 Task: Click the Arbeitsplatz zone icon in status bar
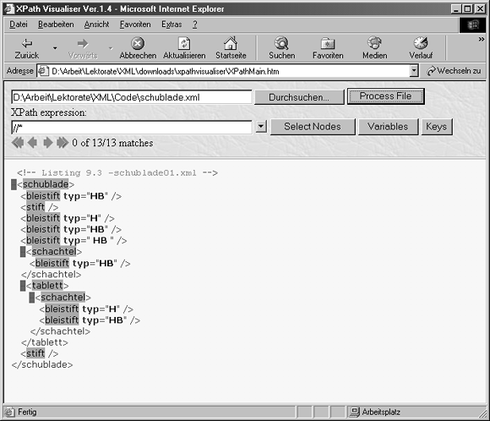355,413
